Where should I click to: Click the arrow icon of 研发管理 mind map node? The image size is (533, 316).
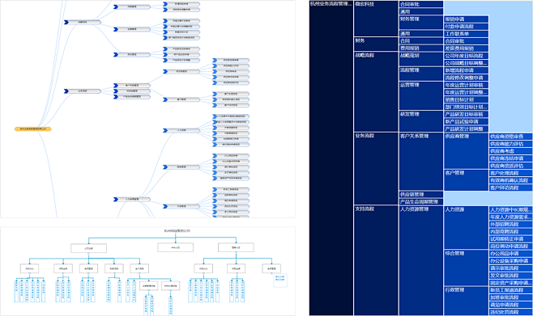(x=116, y=55)
